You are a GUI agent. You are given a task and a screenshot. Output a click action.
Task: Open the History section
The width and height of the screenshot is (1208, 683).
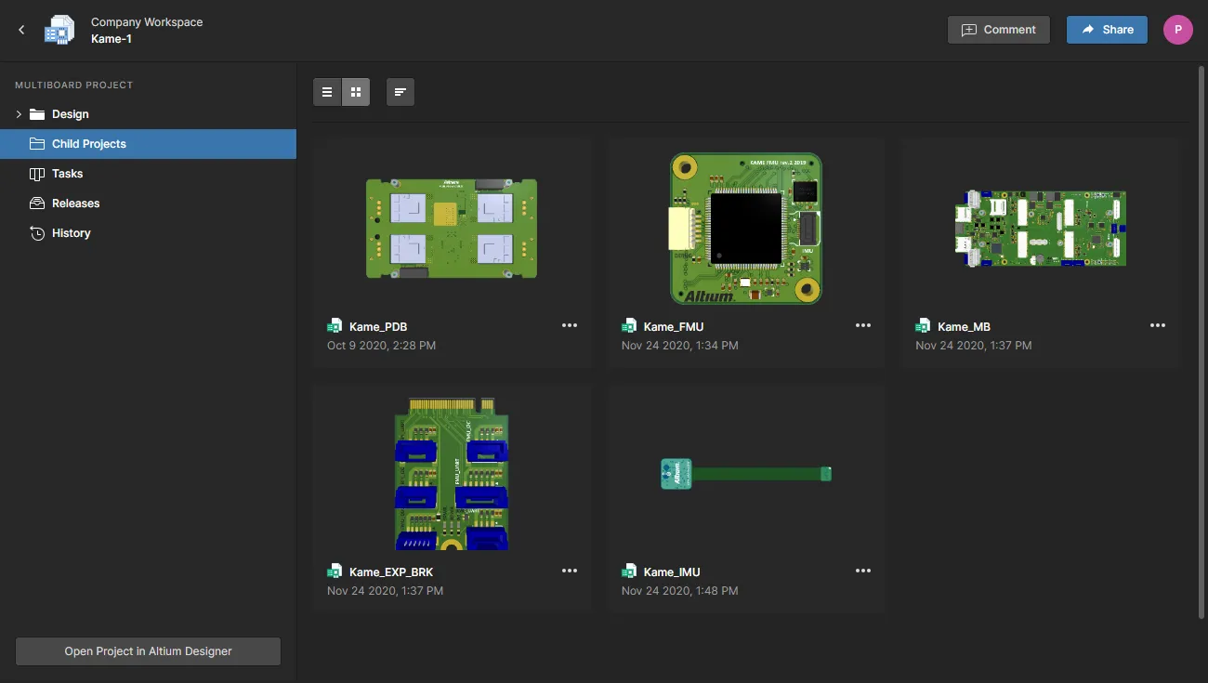click(x=72, y=233)
